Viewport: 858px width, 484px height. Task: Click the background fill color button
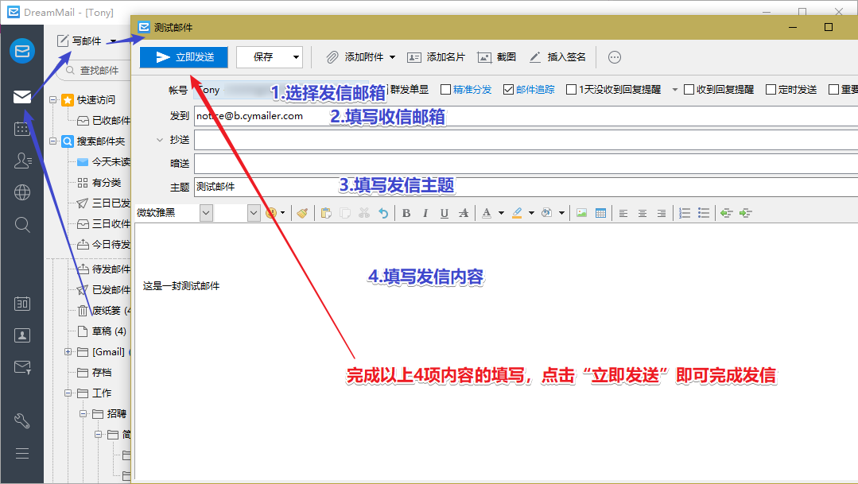tap(546, 213)
